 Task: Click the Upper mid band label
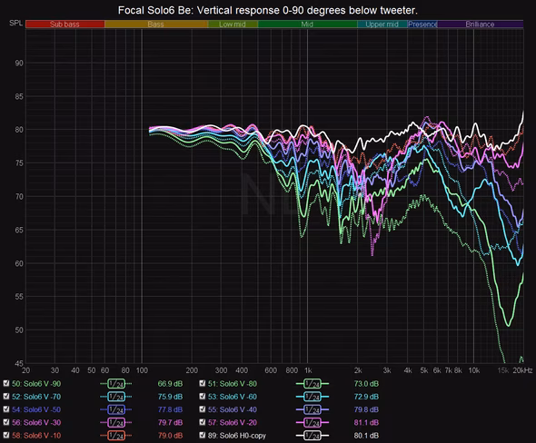tap(382, 25)
